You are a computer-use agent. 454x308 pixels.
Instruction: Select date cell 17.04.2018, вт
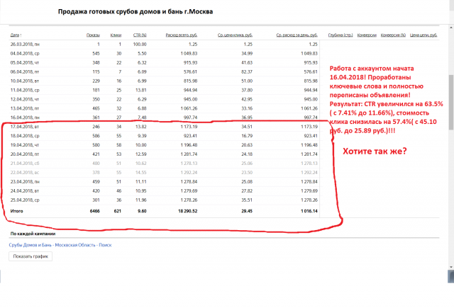click(x=25, y=127)
